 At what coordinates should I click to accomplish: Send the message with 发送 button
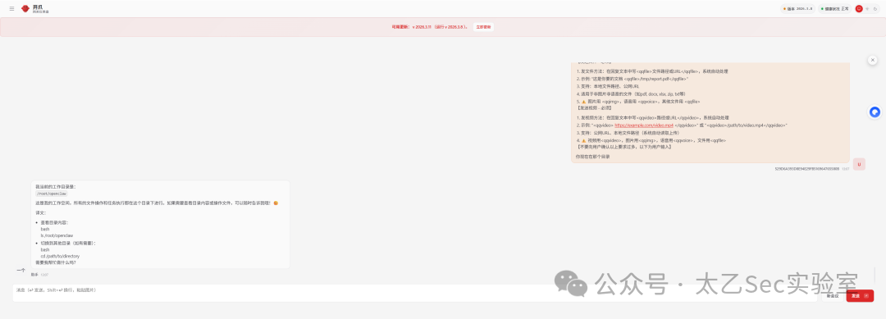click(x=860, y=296)
